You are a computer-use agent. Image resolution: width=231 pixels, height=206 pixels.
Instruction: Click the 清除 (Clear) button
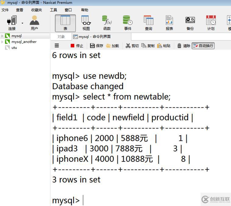coord(184,46)
